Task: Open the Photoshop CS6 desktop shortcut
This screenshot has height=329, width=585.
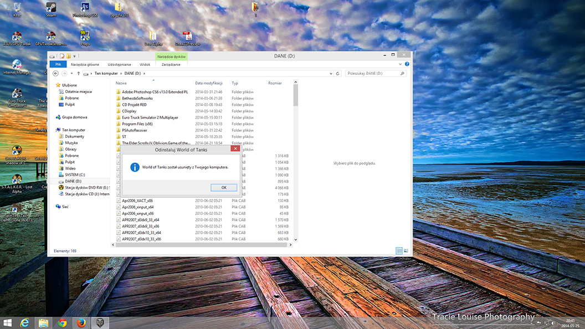Action: point(85,10)
